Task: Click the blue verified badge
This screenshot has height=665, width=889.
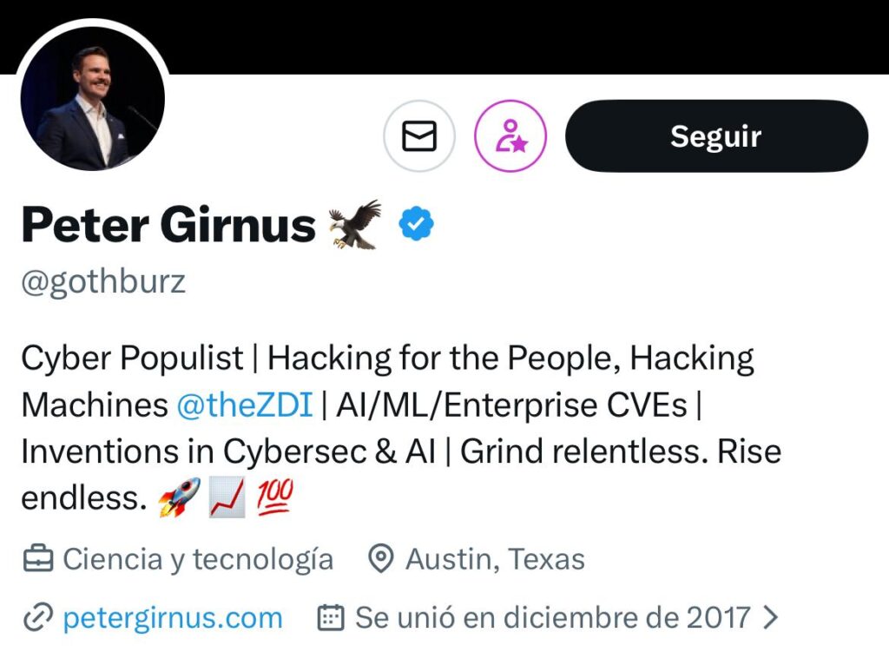Action: (416, 224)
